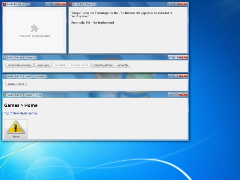Viewport: 240px width, 180px height.
Task: Open the Creation Center button
Action: (x=80, y=65)
